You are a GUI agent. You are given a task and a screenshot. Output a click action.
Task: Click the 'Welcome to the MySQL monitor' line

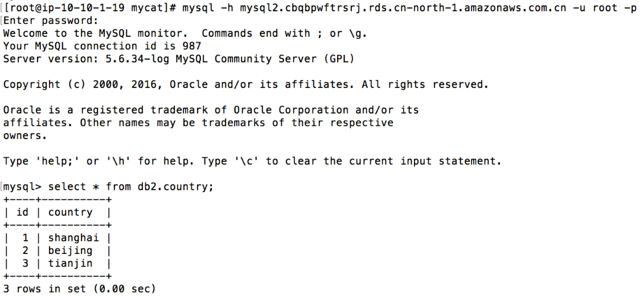185,34
